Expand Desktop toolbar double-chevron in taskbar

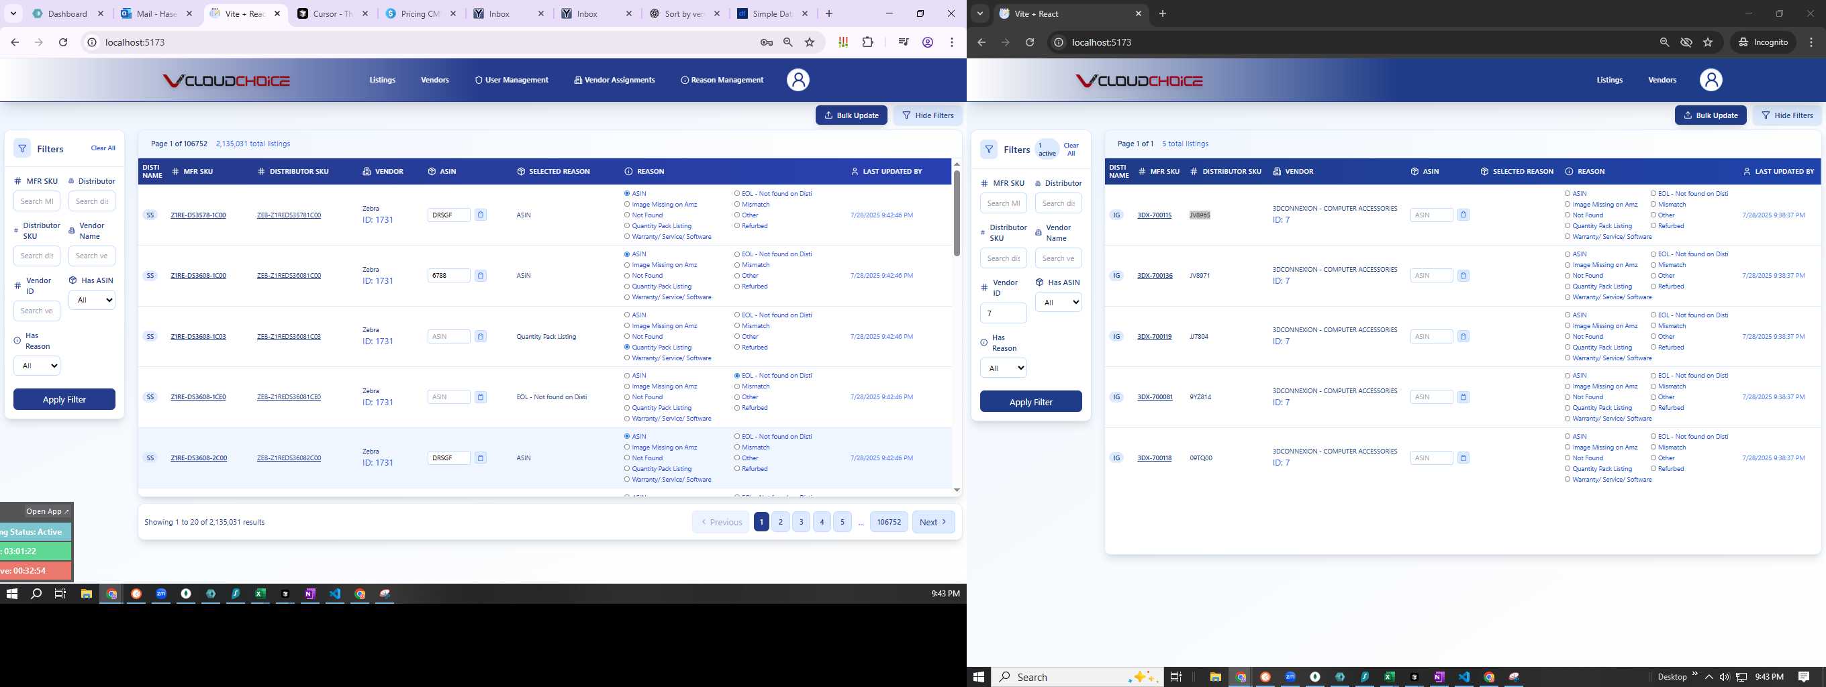coord(1695,674)
